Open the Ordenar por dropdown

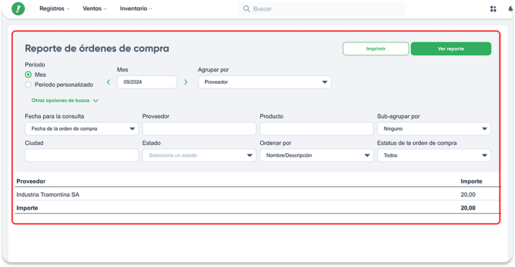point(317,155)
